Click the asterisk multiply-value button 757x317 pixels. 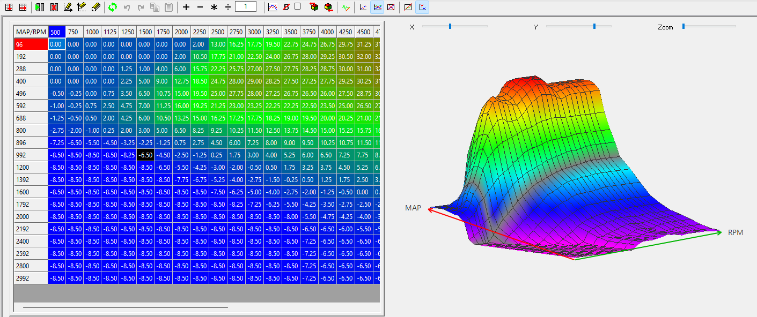click(x=214, y=7)
